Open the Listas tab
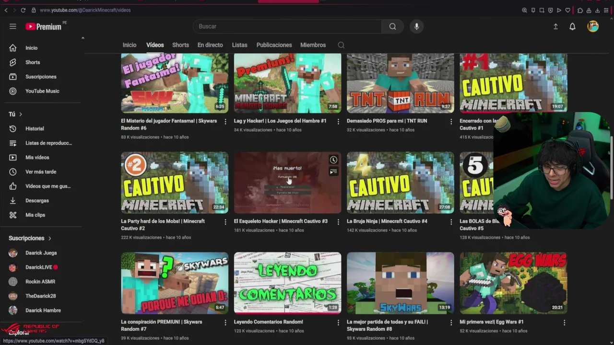This screenshot has height=345, width=614. coord(239,45)
